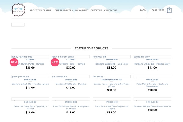Open Peter Pan Collar Bib – Spotty Spot McSpot
This screenshot has height=122, width=183.
(30, 108)
